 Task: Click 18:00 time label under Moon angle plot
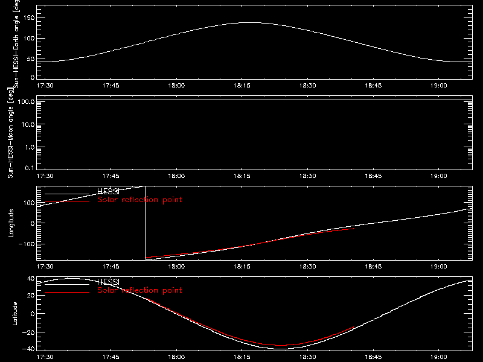tap(176, 176)
